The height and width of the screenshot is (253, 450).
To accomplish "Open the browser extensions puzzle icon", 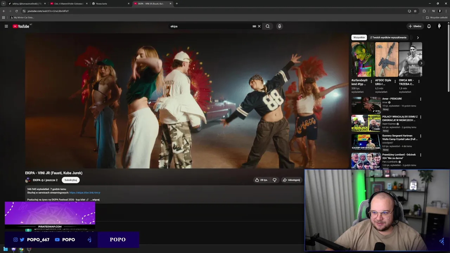I will [x=424, y=11].
